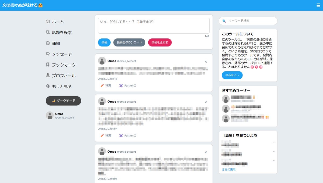Open options for second trend item
323x183 pixels.
pos(273,151)
